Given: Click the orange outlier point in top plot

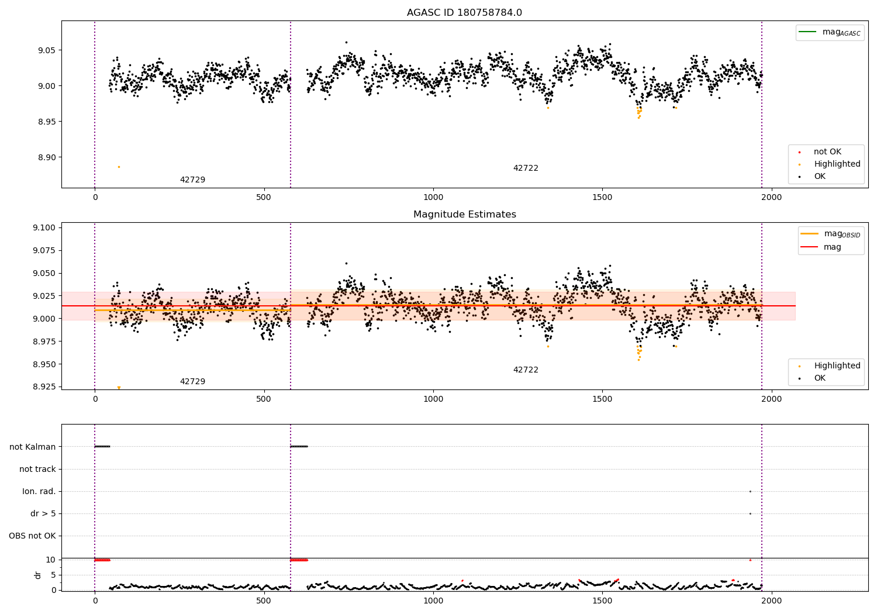Looking at the screenshot, I should pos(119,167).
